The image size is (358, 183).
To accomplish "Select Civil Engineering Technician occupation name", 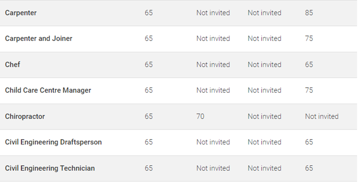I will point(50,168).
